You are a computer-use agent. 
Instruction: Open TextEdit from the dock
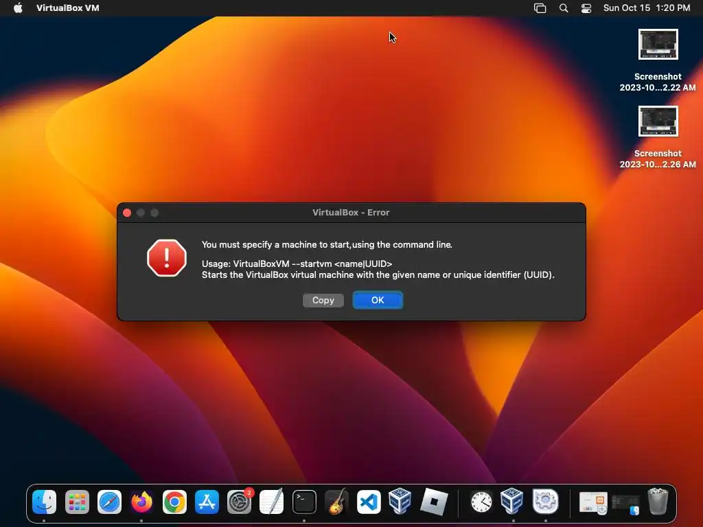pyautogui.click(x=272, y=502)
